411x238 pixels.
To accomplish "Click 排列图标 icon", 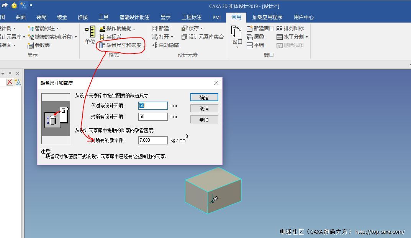I will pyautogui.click(x=279, y=29).
